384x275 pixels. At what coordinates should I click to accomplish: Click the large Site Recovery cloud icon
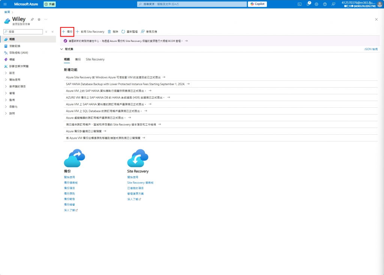coord(138,158)
